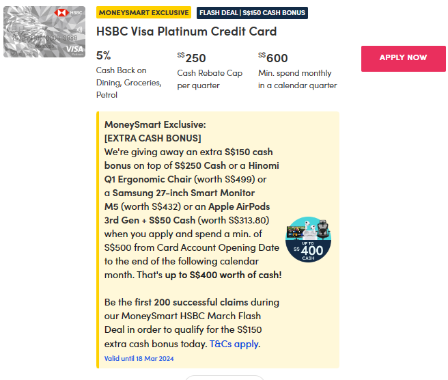The image size is (448, 380).
Task: Click the S$250 Cash Rebate Cap figure
Action: tap(191, 58)
